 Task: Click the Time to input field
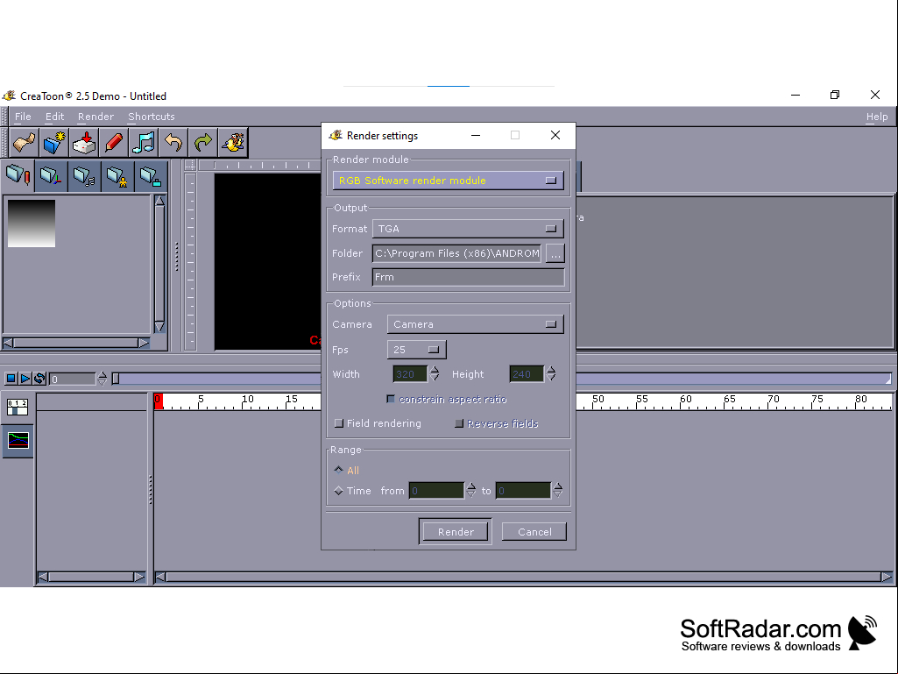point(523,491)
